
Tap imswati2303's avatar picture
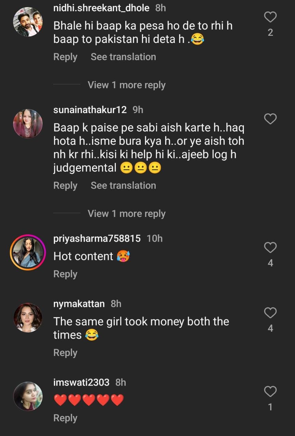click(28, 396)
